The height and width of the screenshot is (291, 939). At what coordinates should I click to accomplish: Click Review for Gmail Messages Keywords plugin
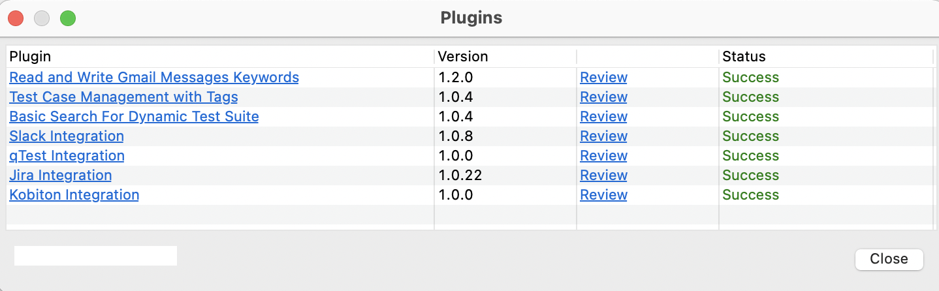tap(603, 78)
